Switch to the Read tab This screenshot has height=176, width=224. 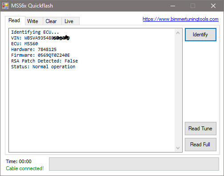(x=15, y=20)
